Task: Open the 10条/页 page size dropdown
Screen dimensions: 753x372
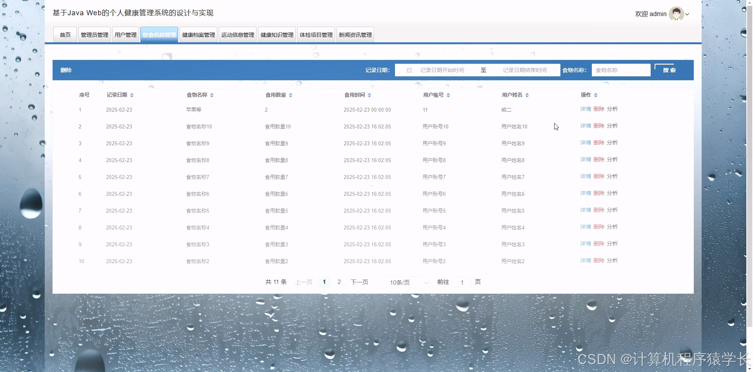Action: tap(404, 282)
